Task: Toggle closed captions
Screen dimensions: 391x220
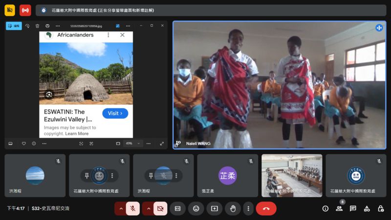Action: tap(177, 208)
